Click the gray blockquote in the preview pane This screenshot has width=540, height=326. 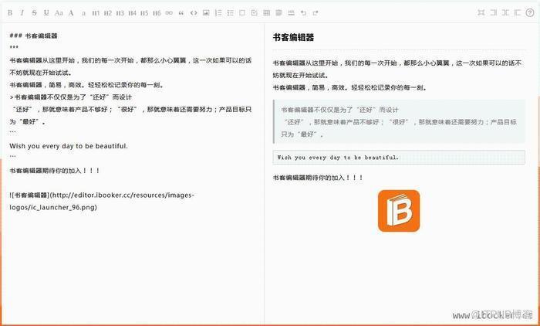click(399, 122)
